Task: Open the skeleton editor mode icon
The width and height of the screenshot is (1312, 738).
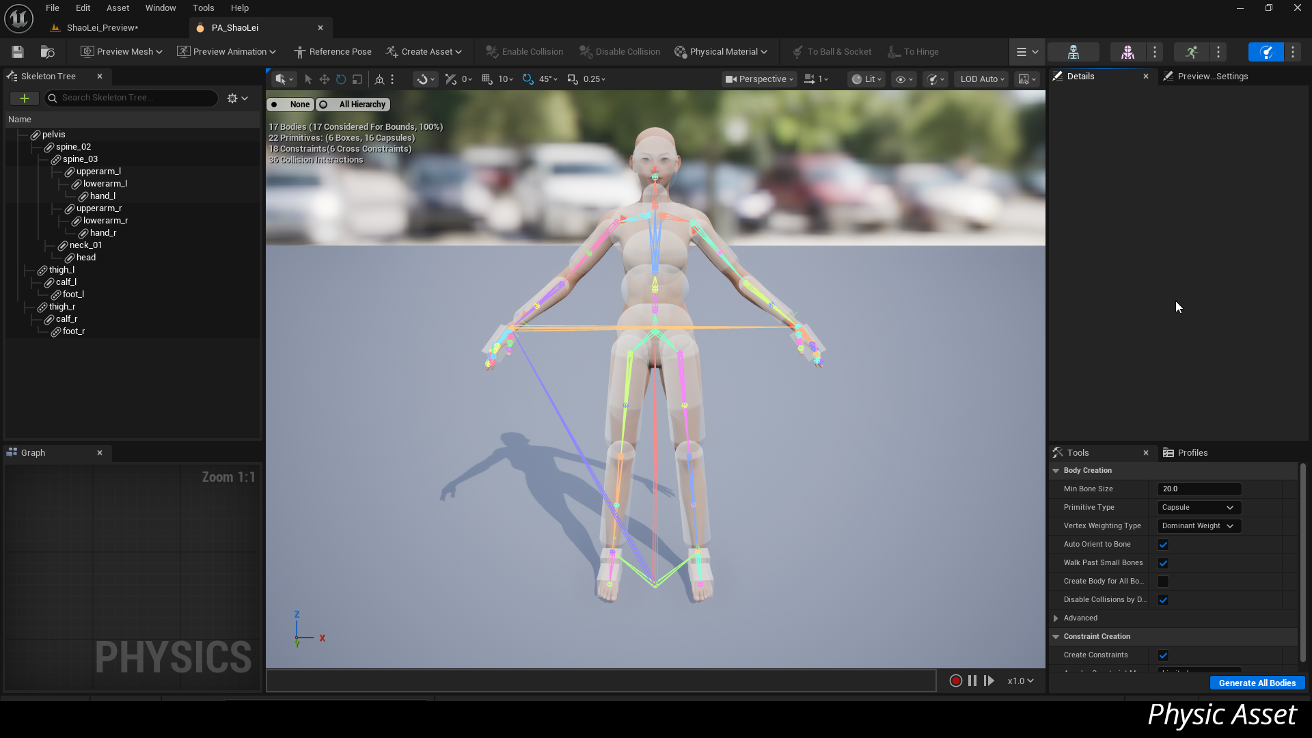Action: tap(1074, 52)
